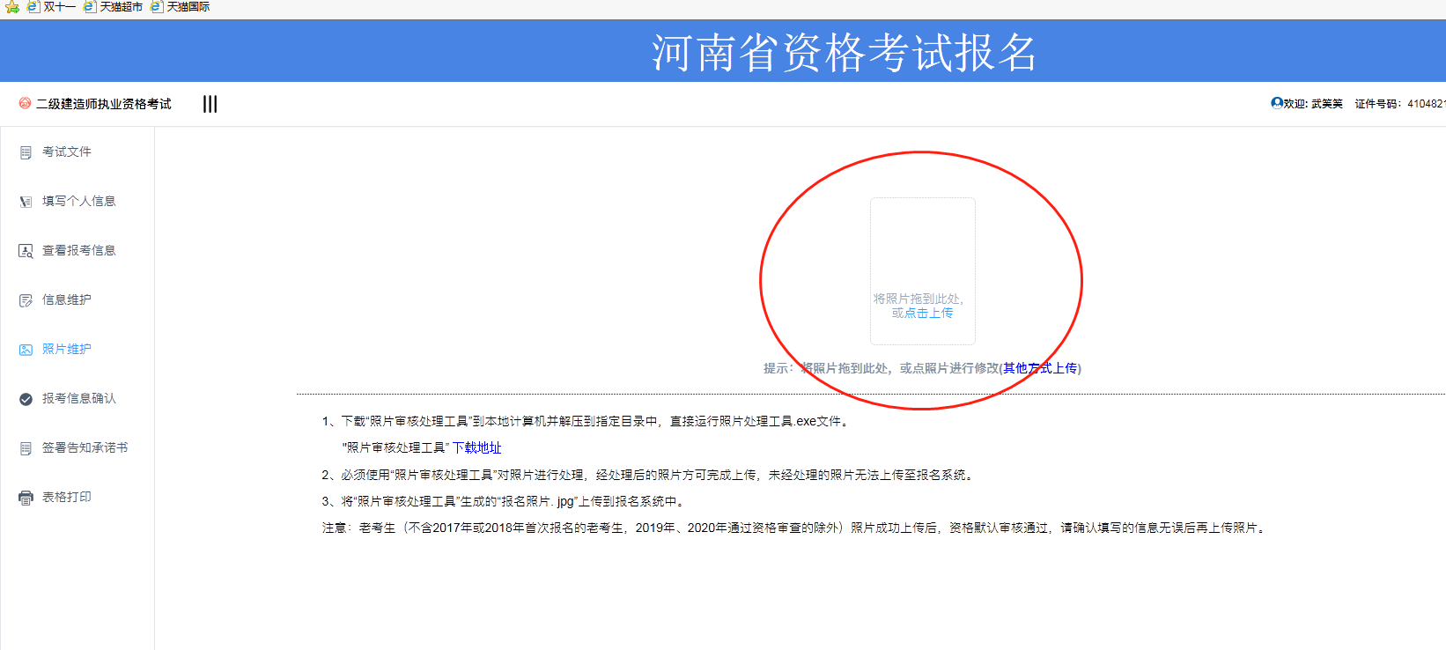
Task: Click the 下载地址 link for photo tool
Action: pyautogui.click(x=476, y=447)
